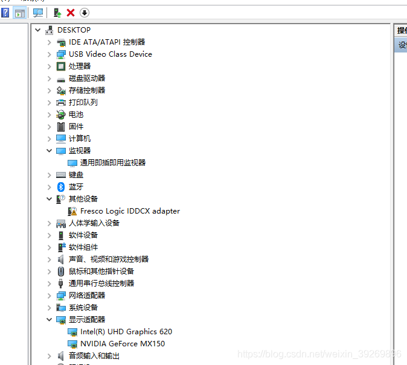Select the 音频输入和输出 label
Image resolution: width=407 pixels, height=365 pixels.
coord(94,356)
